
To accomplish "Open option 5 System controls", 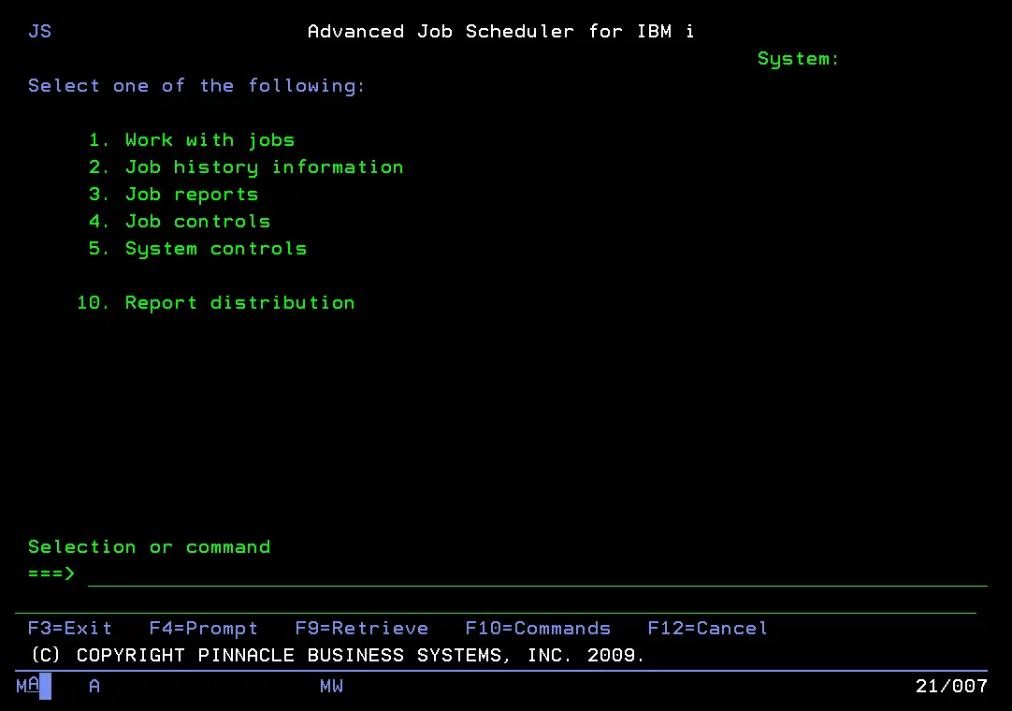I will click(197, 249).
